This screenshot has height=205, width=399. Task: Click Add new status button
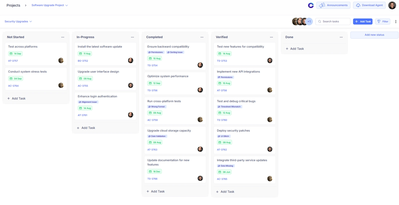pyautogui.click(x=374, y=35)
